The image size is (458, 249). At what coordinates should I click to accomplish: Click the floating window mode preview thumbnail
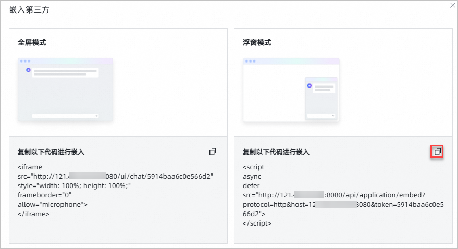coord(291,90)
